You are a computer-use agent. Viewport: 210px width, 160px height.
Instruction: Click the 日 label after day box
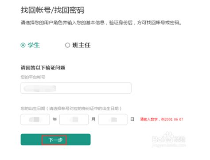click(132, 119)
